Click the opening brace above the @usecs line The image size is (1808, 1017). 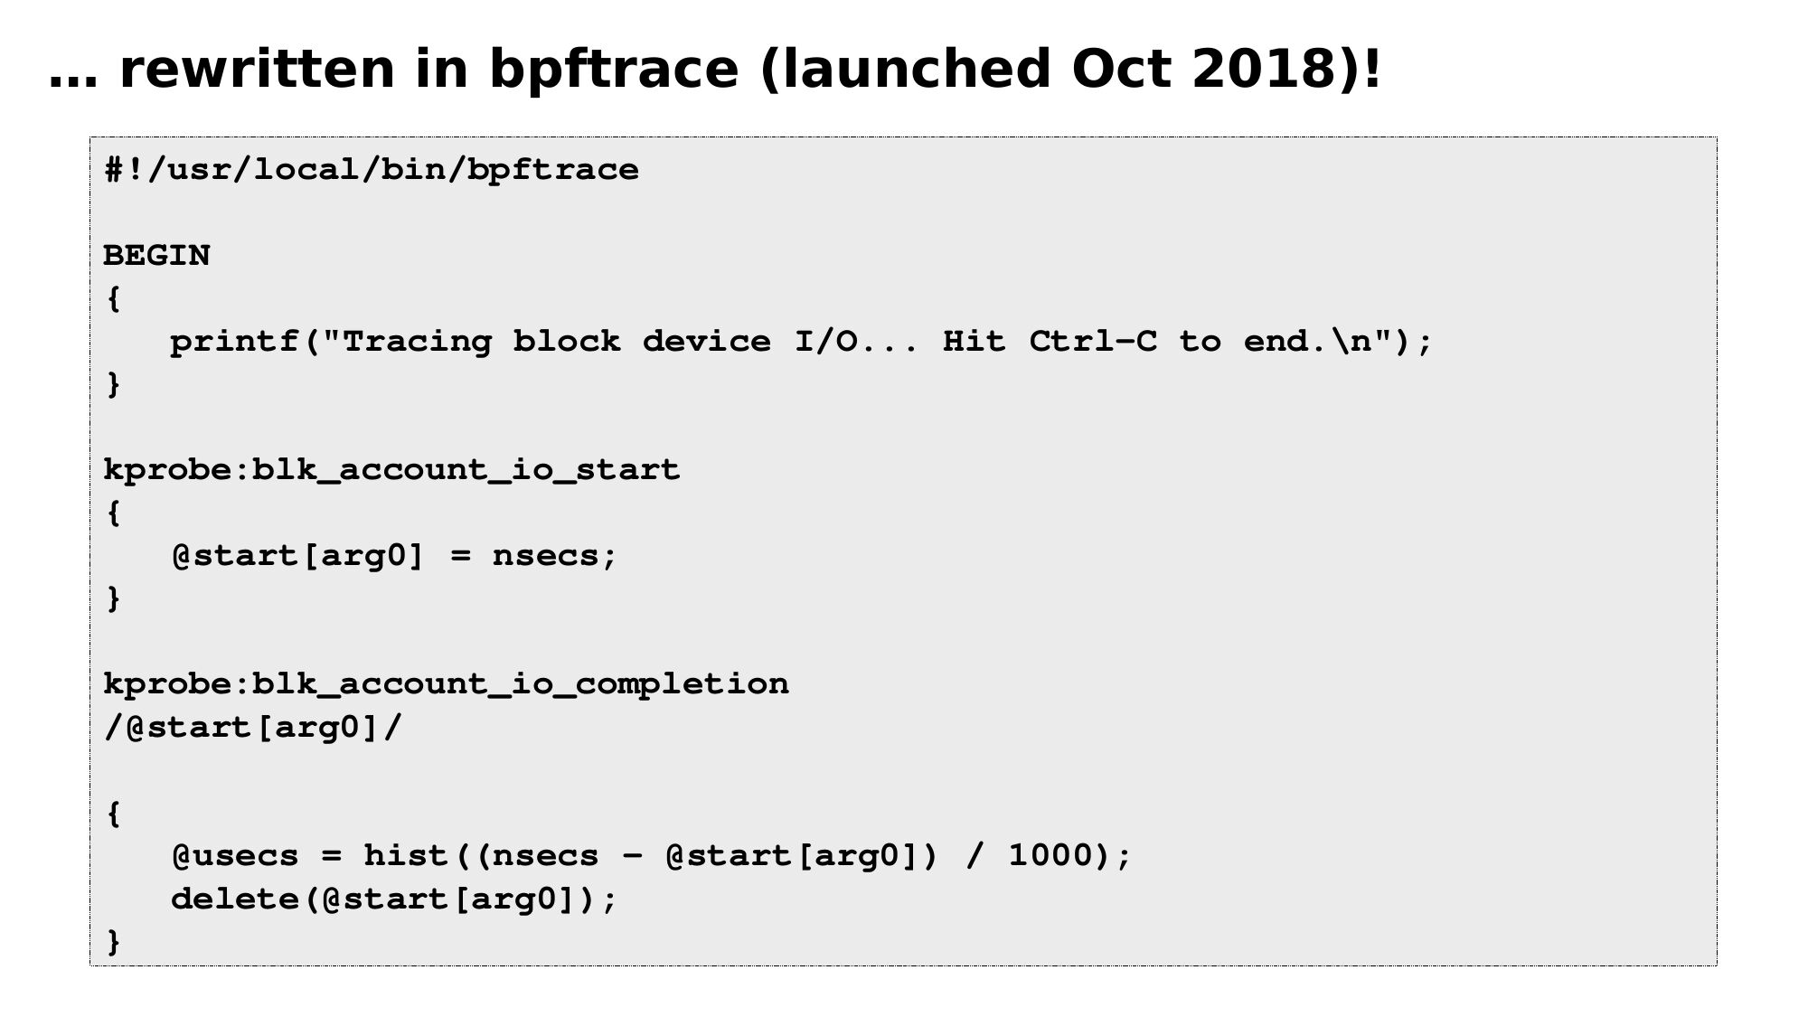click(113, 814)
